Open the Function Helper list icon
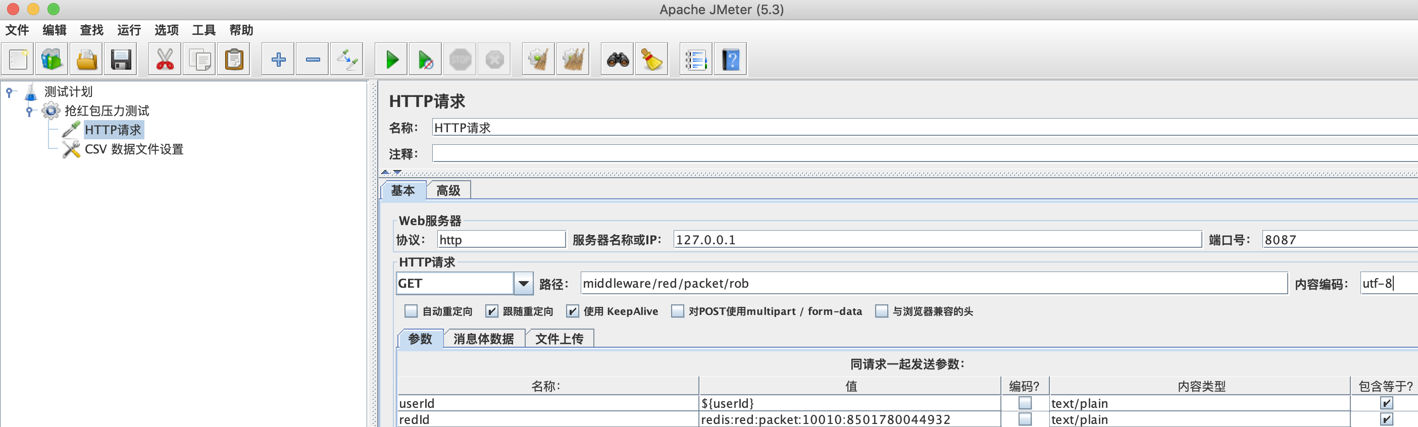 [696, 60]
